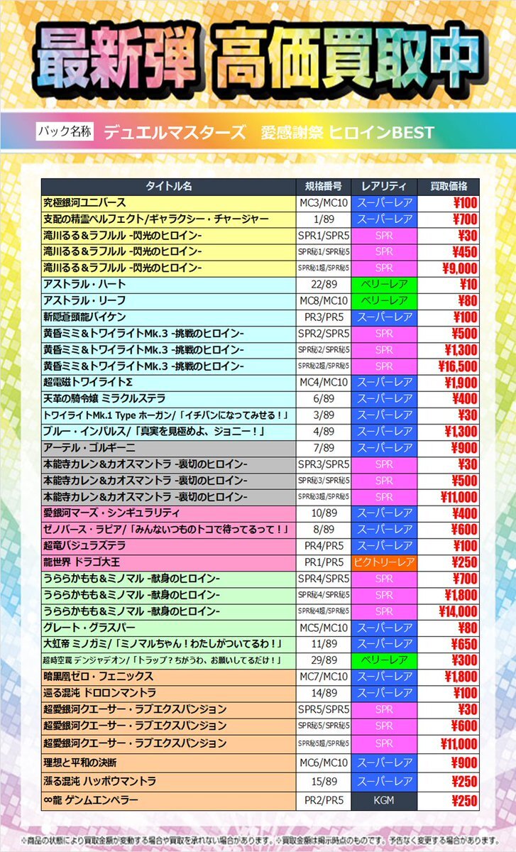Click the ¥900 price for アーテル・ゴルギーニ
Screen dimensions: 516x852
(x=449, y=448)
